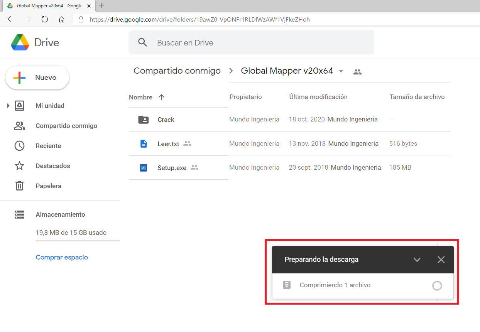Click the Última modificación column header
Image resolution: width=480 pixels, height=332 pixels.
tap(318, 97)
